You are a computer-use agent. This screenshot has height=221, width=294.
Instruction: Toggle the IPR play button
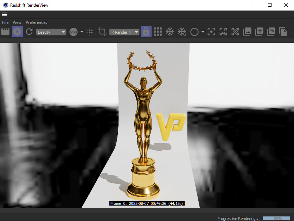(17, 32)
